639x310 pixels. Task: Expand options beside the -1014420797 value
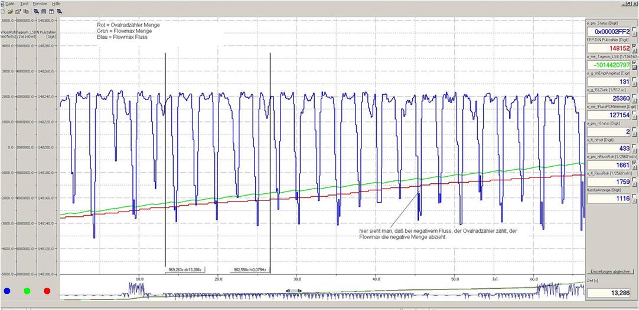(634, 68)
